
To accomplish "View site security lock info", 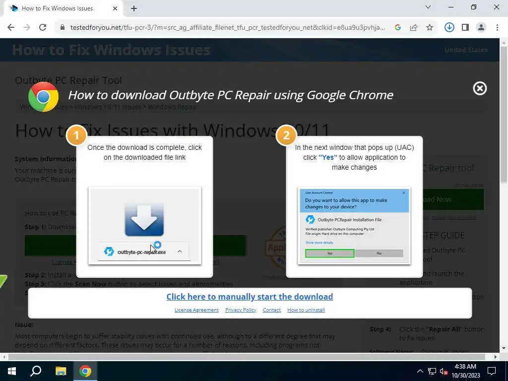I will click(63, 28).
